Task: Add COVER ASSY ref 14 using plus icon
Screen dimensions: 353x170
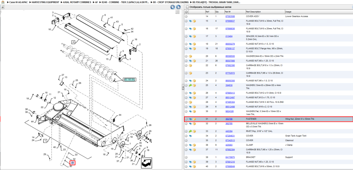Action: click(x=186, y=17)
